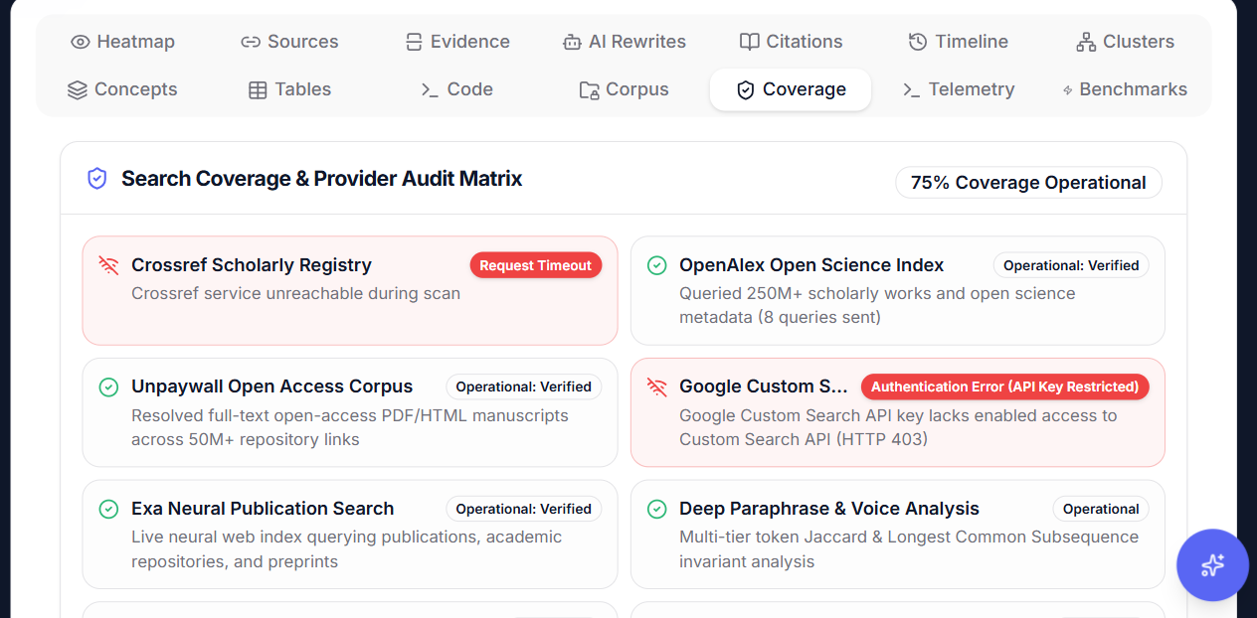Click the 75% Coverage Operational badge
The width and height of the screenshot is (1257, 618).
click(x=1028, y=183)
